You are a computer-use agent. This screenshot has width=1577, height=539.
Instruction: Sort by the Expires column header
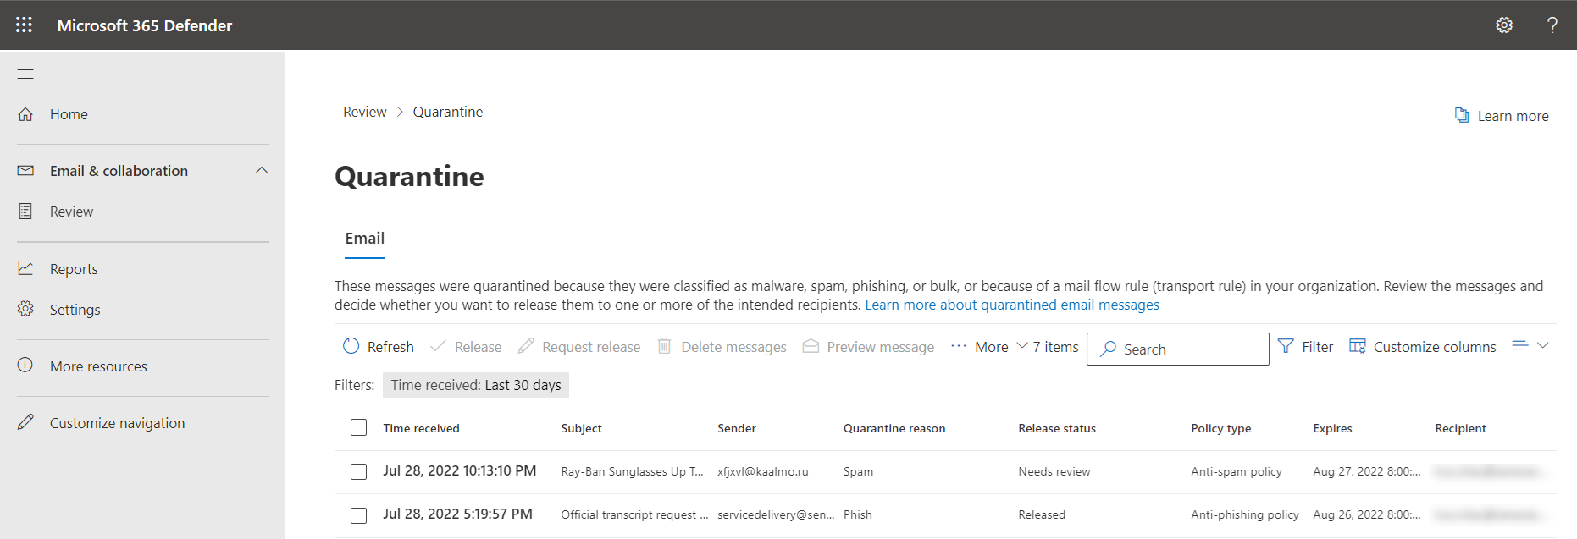[x=1332, y=428]
